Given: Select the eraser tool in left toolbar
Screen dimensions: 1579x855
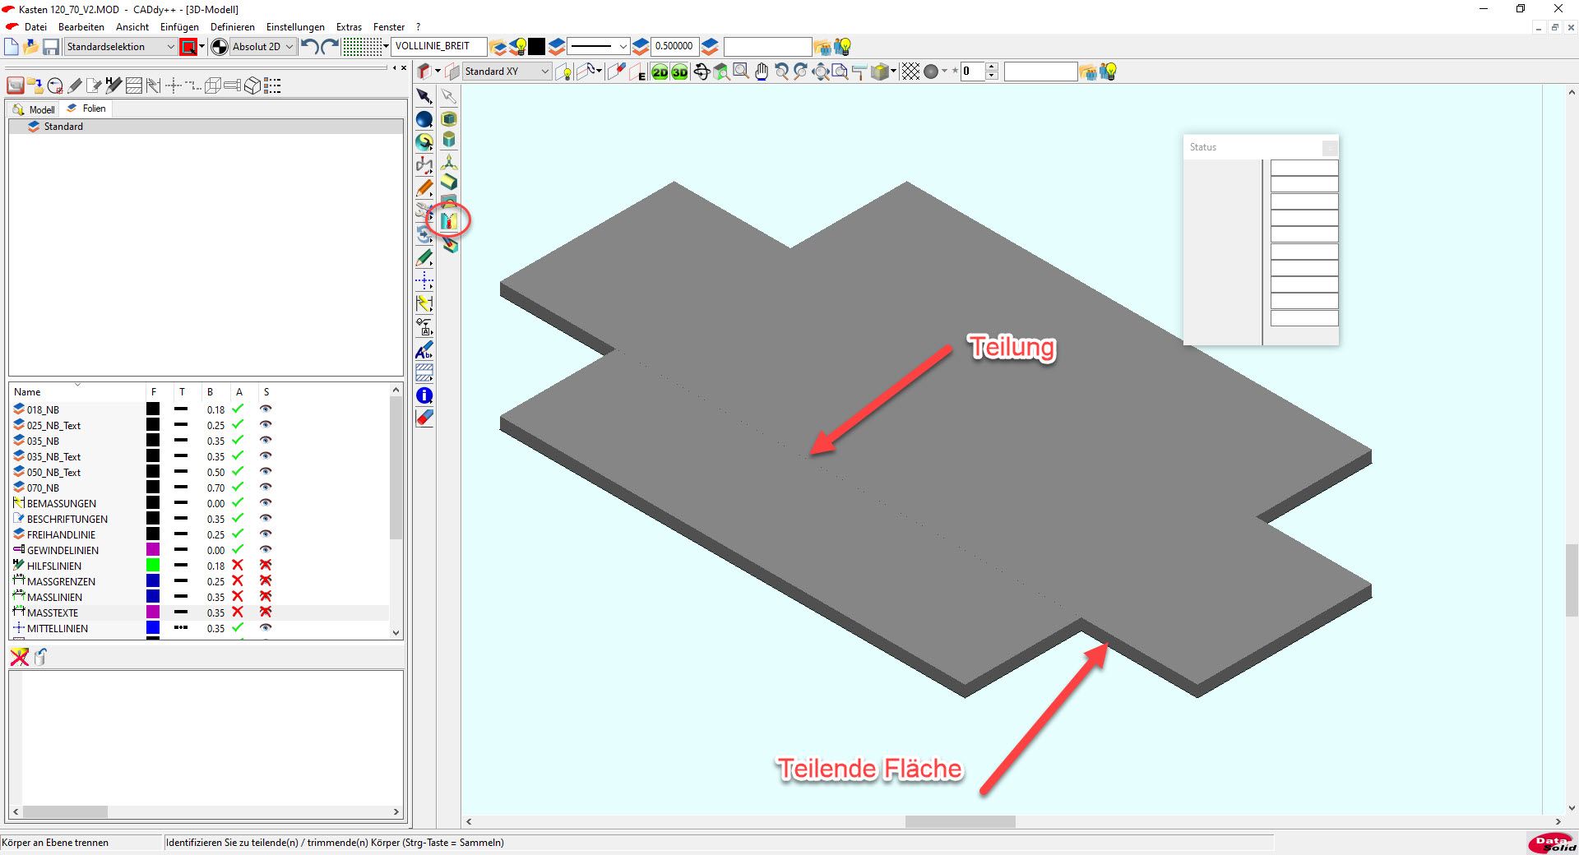Looking at the screenshot, I should tap(424, 418).
